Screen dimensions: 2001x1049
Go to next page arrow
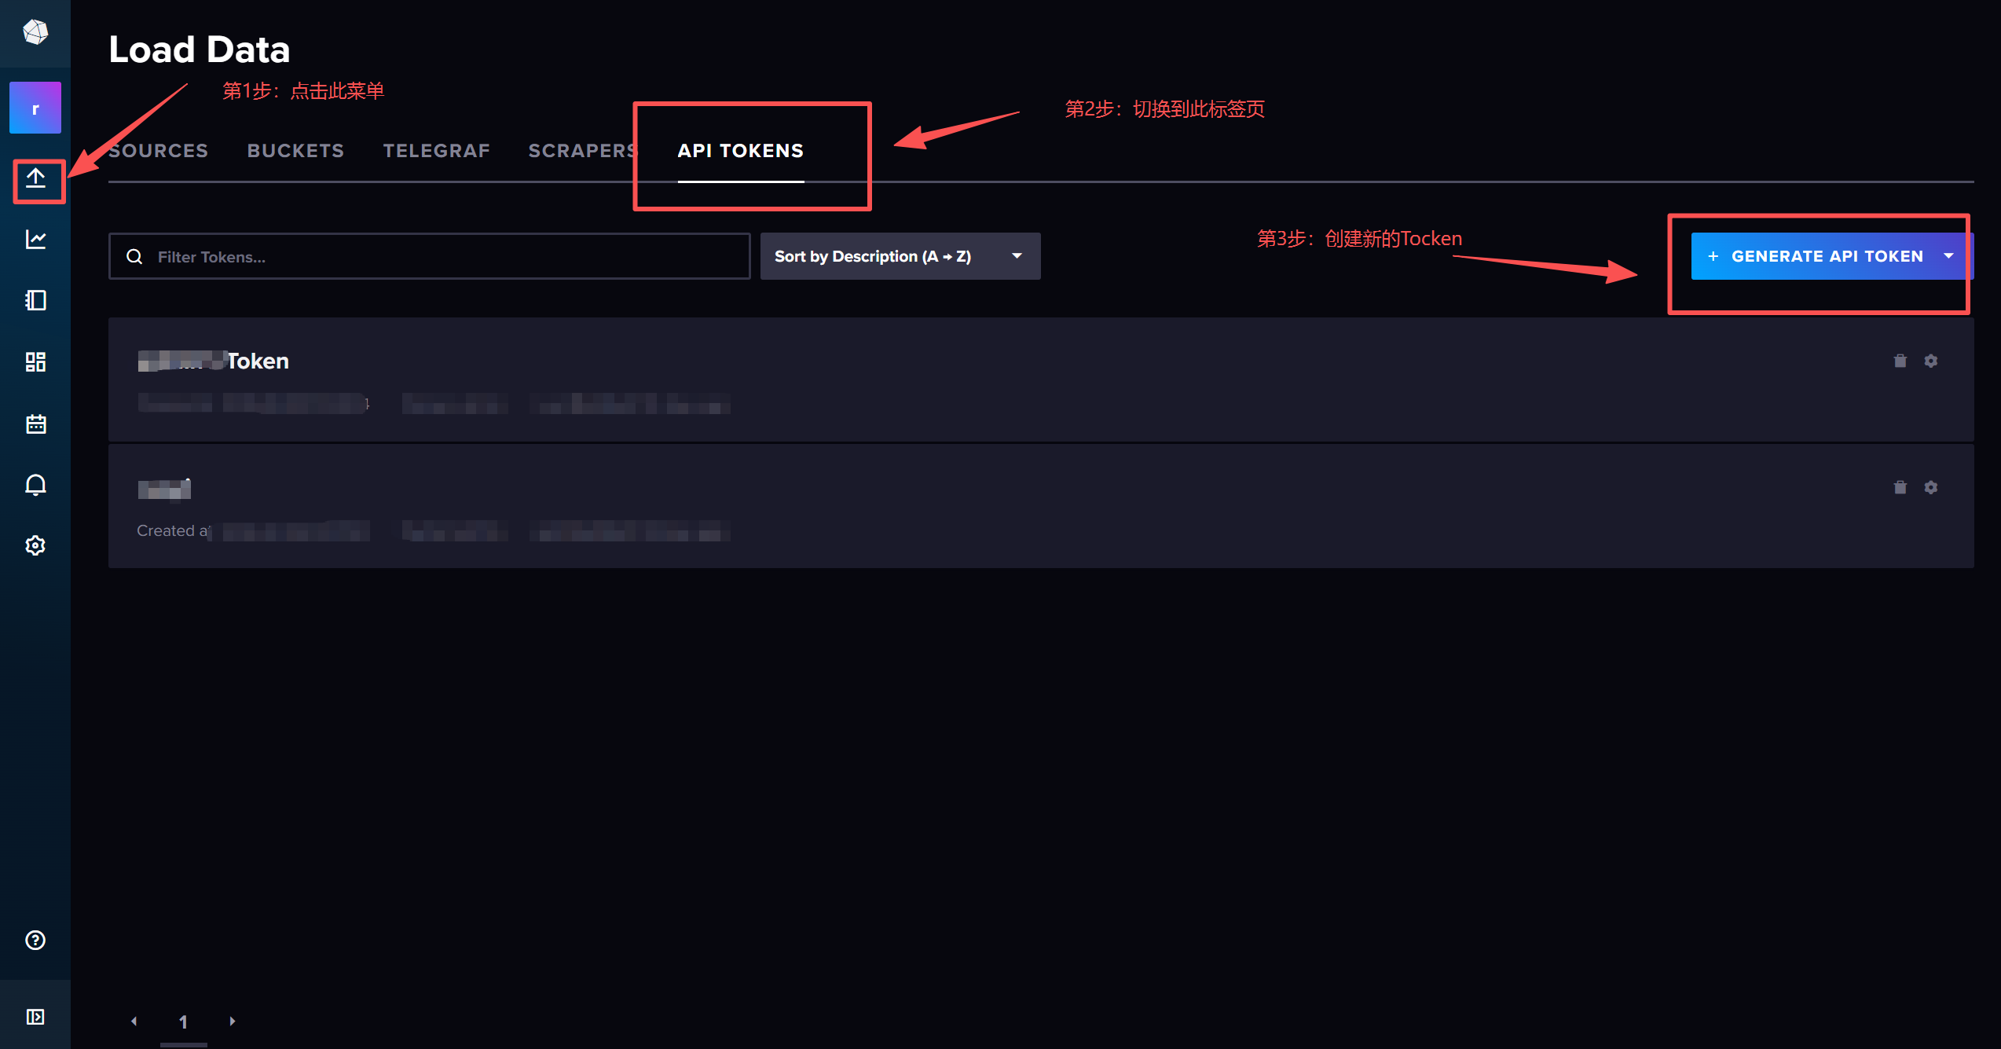233,1021
